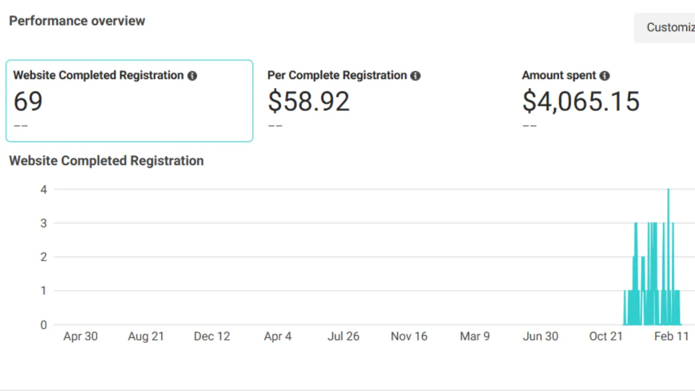Screen dimensions: 695x391
Task: Click the Feb 11 date on chart axis
Action: click(x=671, y=337)
